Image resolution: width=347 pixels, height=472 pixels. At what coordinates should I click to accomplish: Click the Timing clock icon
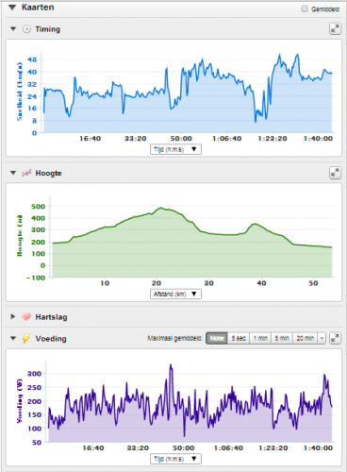point(26,29)
